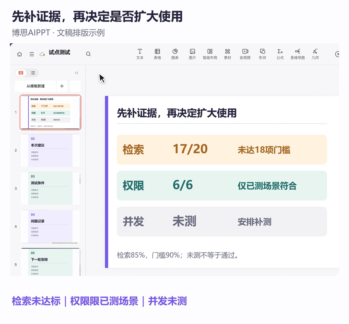Click the subtitle 博思AIPPT · 文稿排版示例
Screen dimensions: 349x324
pyautogui.click(x=58, y=33)
